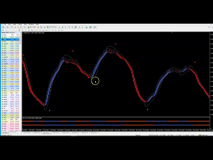Select the cursor arrow tool
The image size is (213, 160).
(x=3, y=30)
